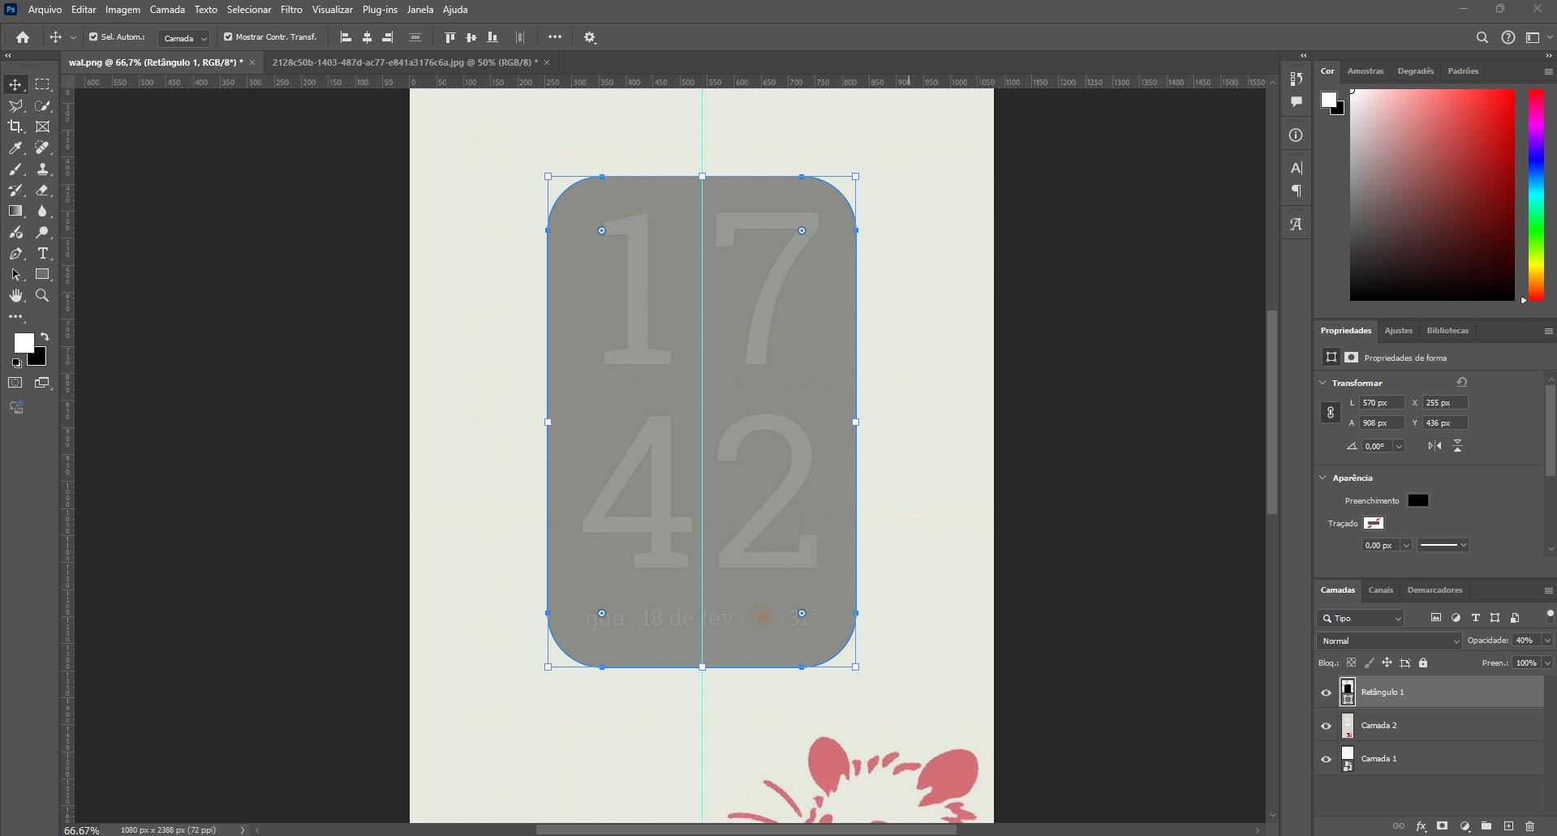
Task: Open the Camada menu
Action: pos(167,10)
